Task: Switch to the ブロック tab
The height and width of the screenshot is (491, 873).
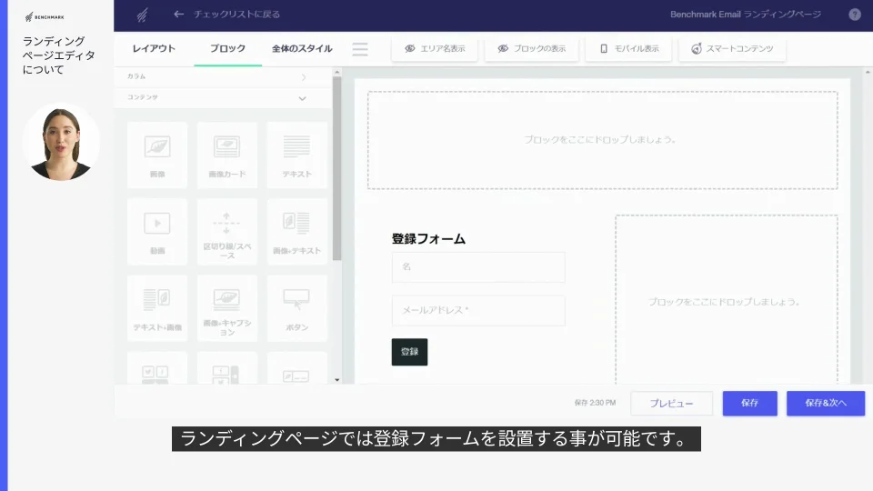Action: tap(227, 49)
